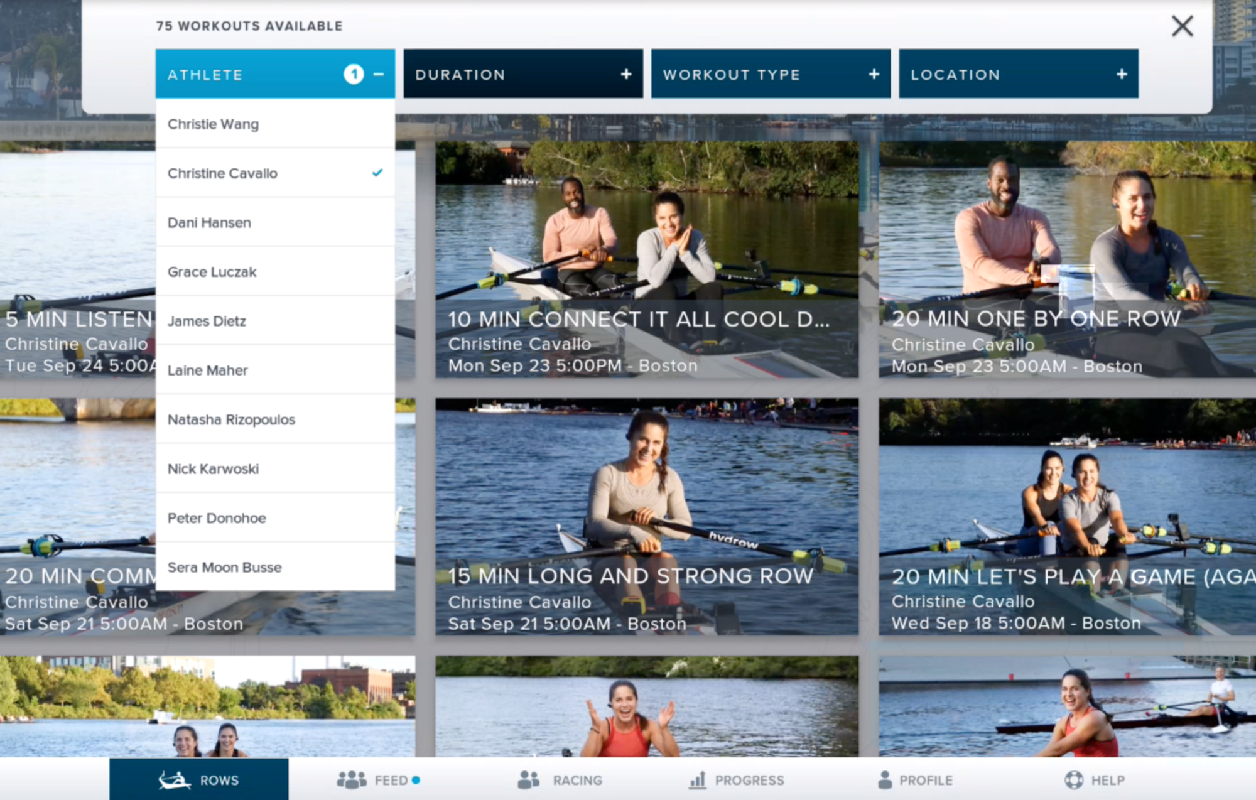The width and height of the screenshot is (1256, 800).
Task: Click the '75 Workouts Available' label
Action: pos(249,26)
